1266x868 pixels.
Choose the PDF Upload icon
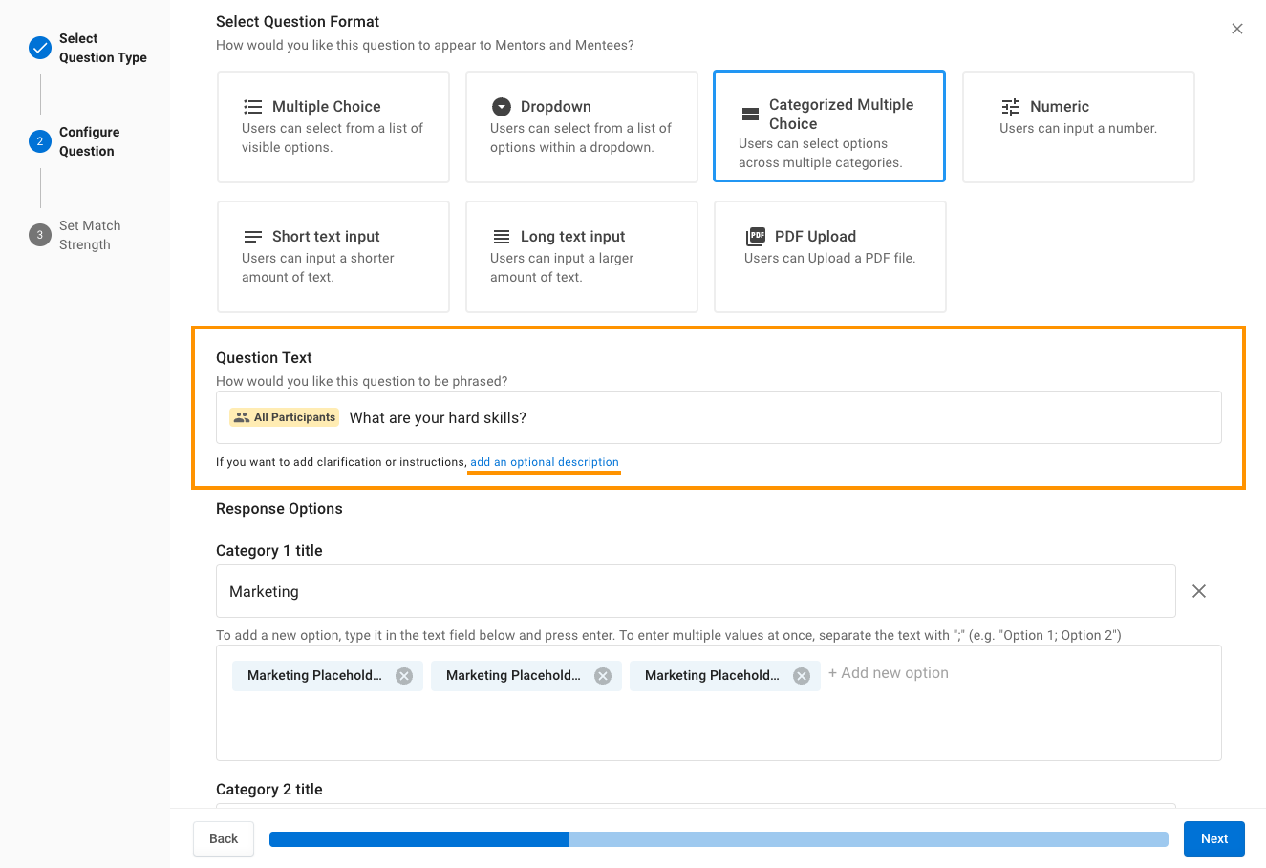756,237
